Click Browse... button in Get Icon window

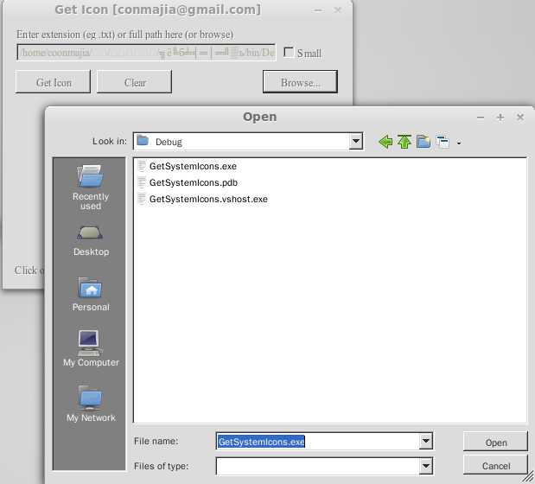tap(300, 82)
